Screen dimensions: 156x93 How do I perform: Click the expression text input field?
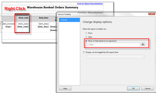[x=114, y=44]
